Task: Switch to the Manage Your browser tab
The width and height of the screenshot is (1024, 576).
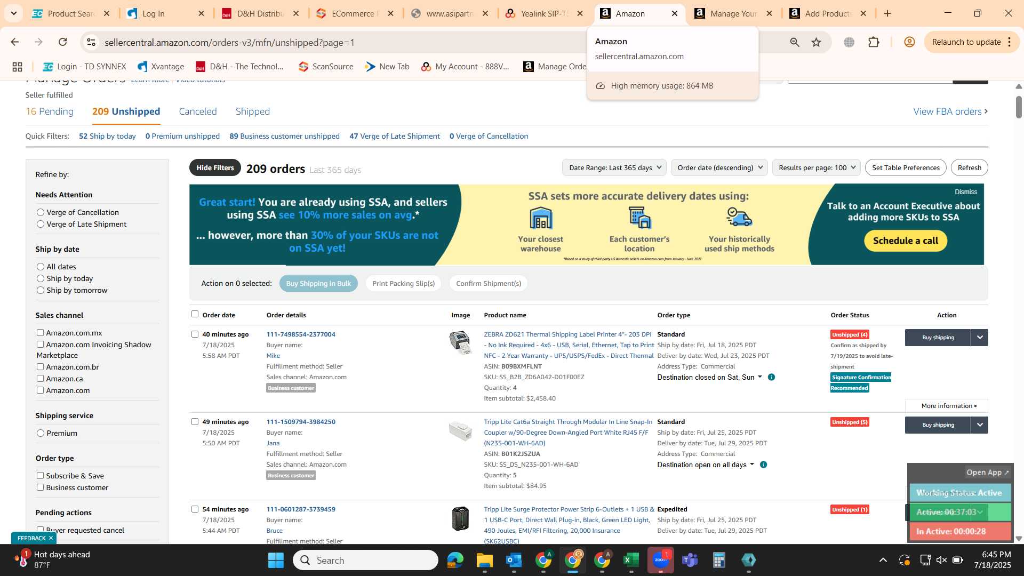Action: coord(733,13)
